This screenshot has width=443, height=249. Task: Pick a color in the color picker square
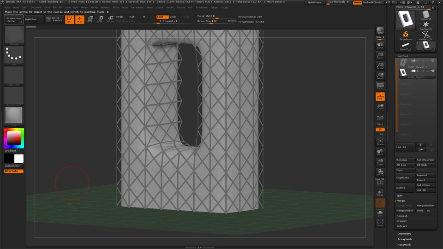click(x=14, y=138)
